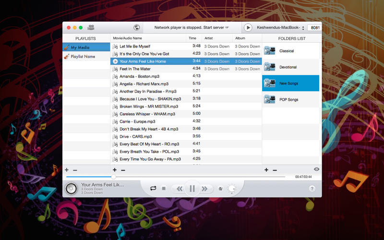Viewport: 384px width, 240px height.
Task: Click the port number field 8081
Action: click(x=315, y=28)
